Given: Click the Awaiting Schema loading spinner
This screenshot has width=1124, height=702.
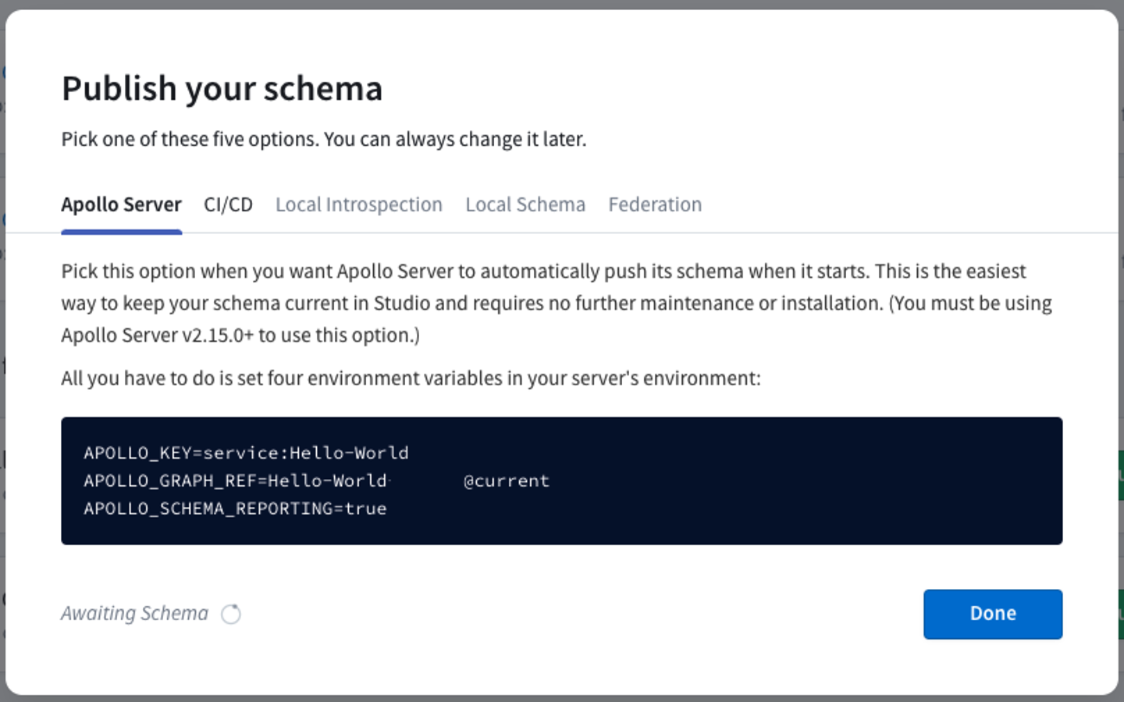Looking at the screenshot, I should (231, 615).
